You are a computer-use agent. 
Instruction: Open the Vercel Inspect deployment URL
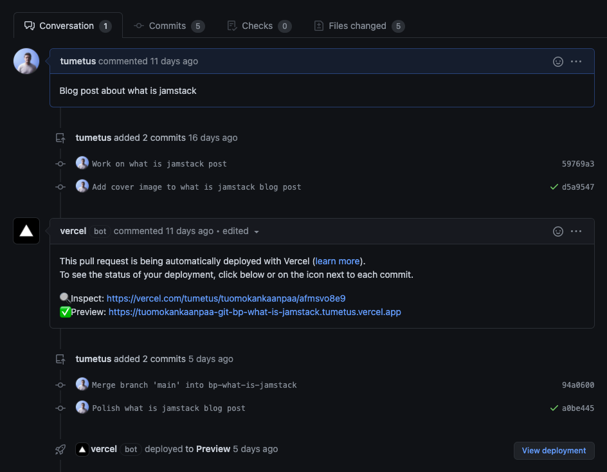(x=226, y=298)
